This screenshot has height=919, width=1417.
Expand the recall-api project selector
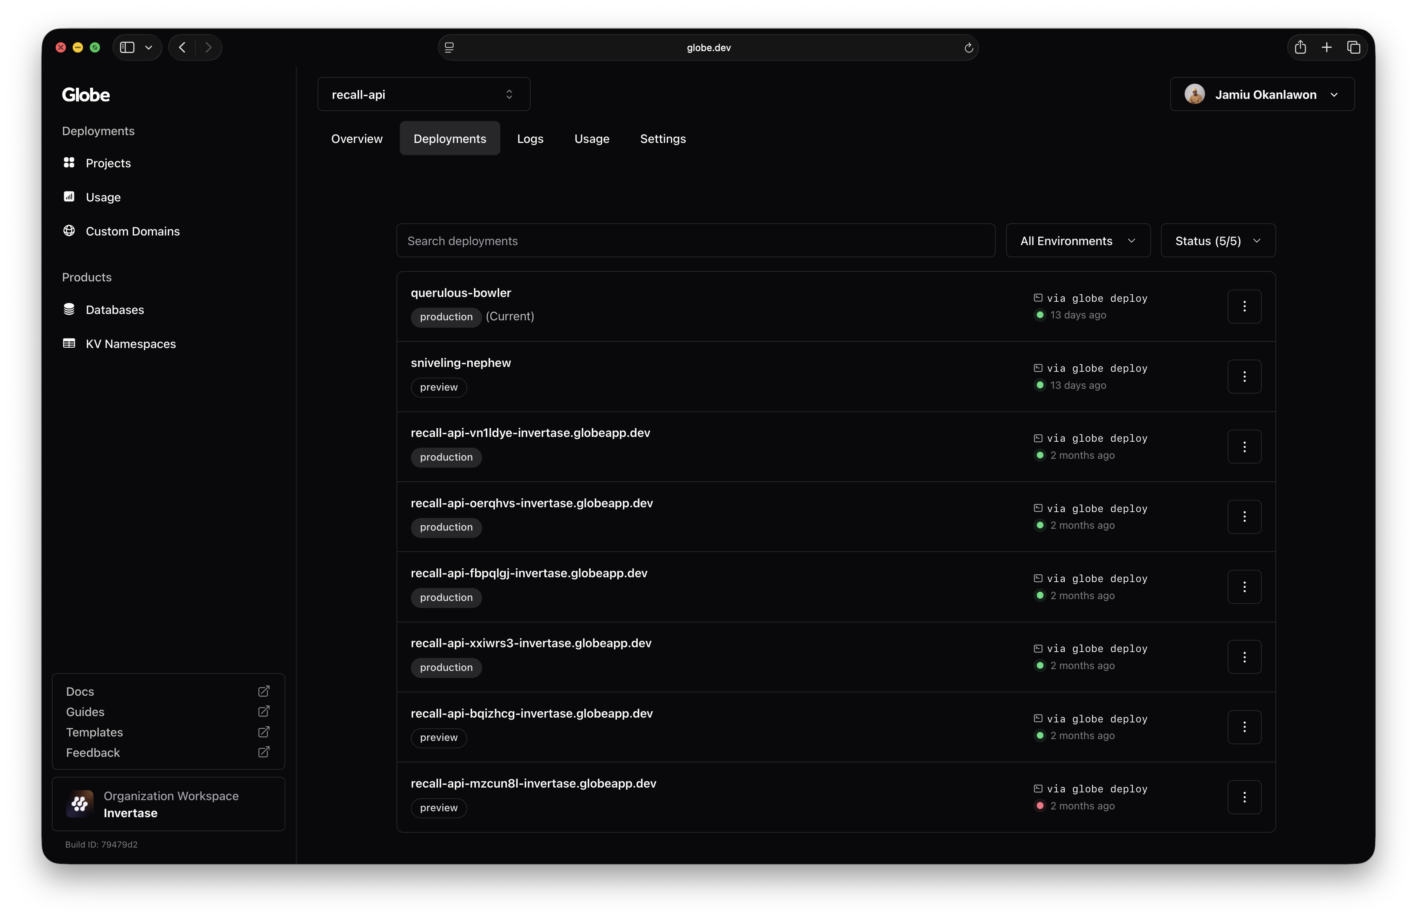point(423,94)
